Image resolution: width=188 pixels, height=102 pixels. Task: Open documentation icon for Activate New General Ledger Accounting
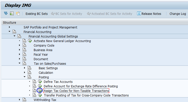(24, 41)
